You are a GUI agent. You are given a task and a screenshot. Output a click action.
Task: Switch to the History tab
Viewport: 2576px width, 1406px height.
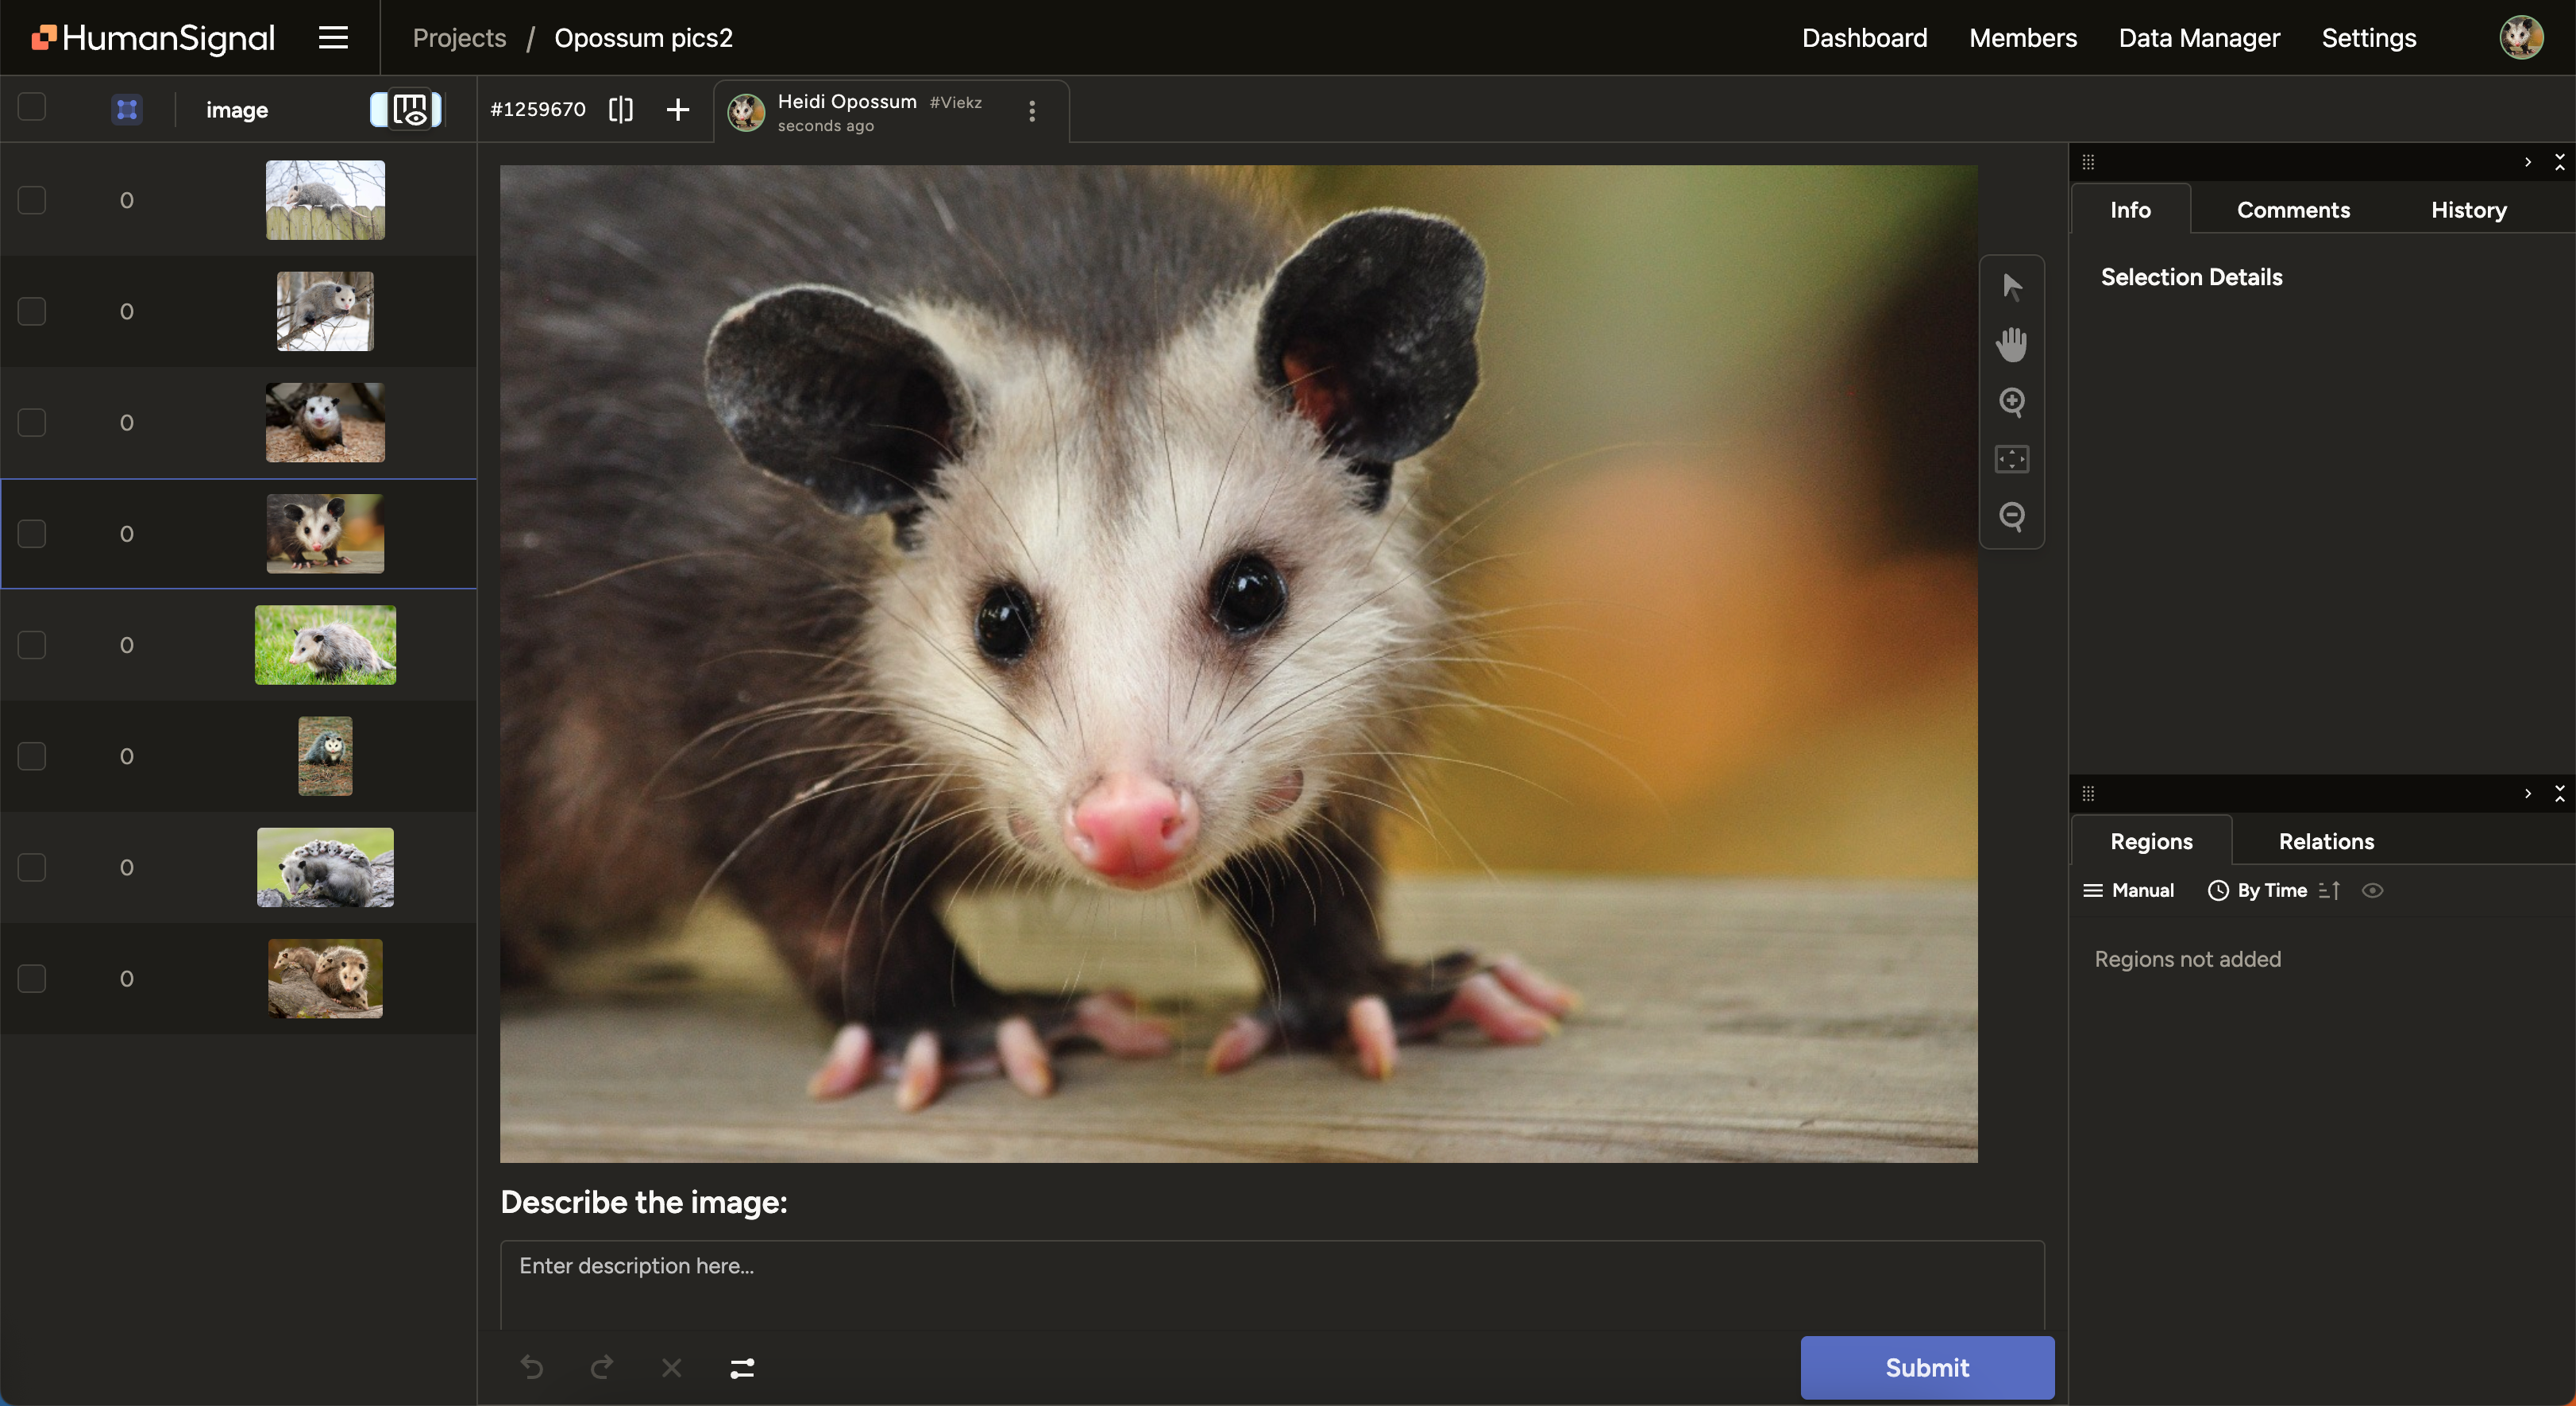(2467, 209)
